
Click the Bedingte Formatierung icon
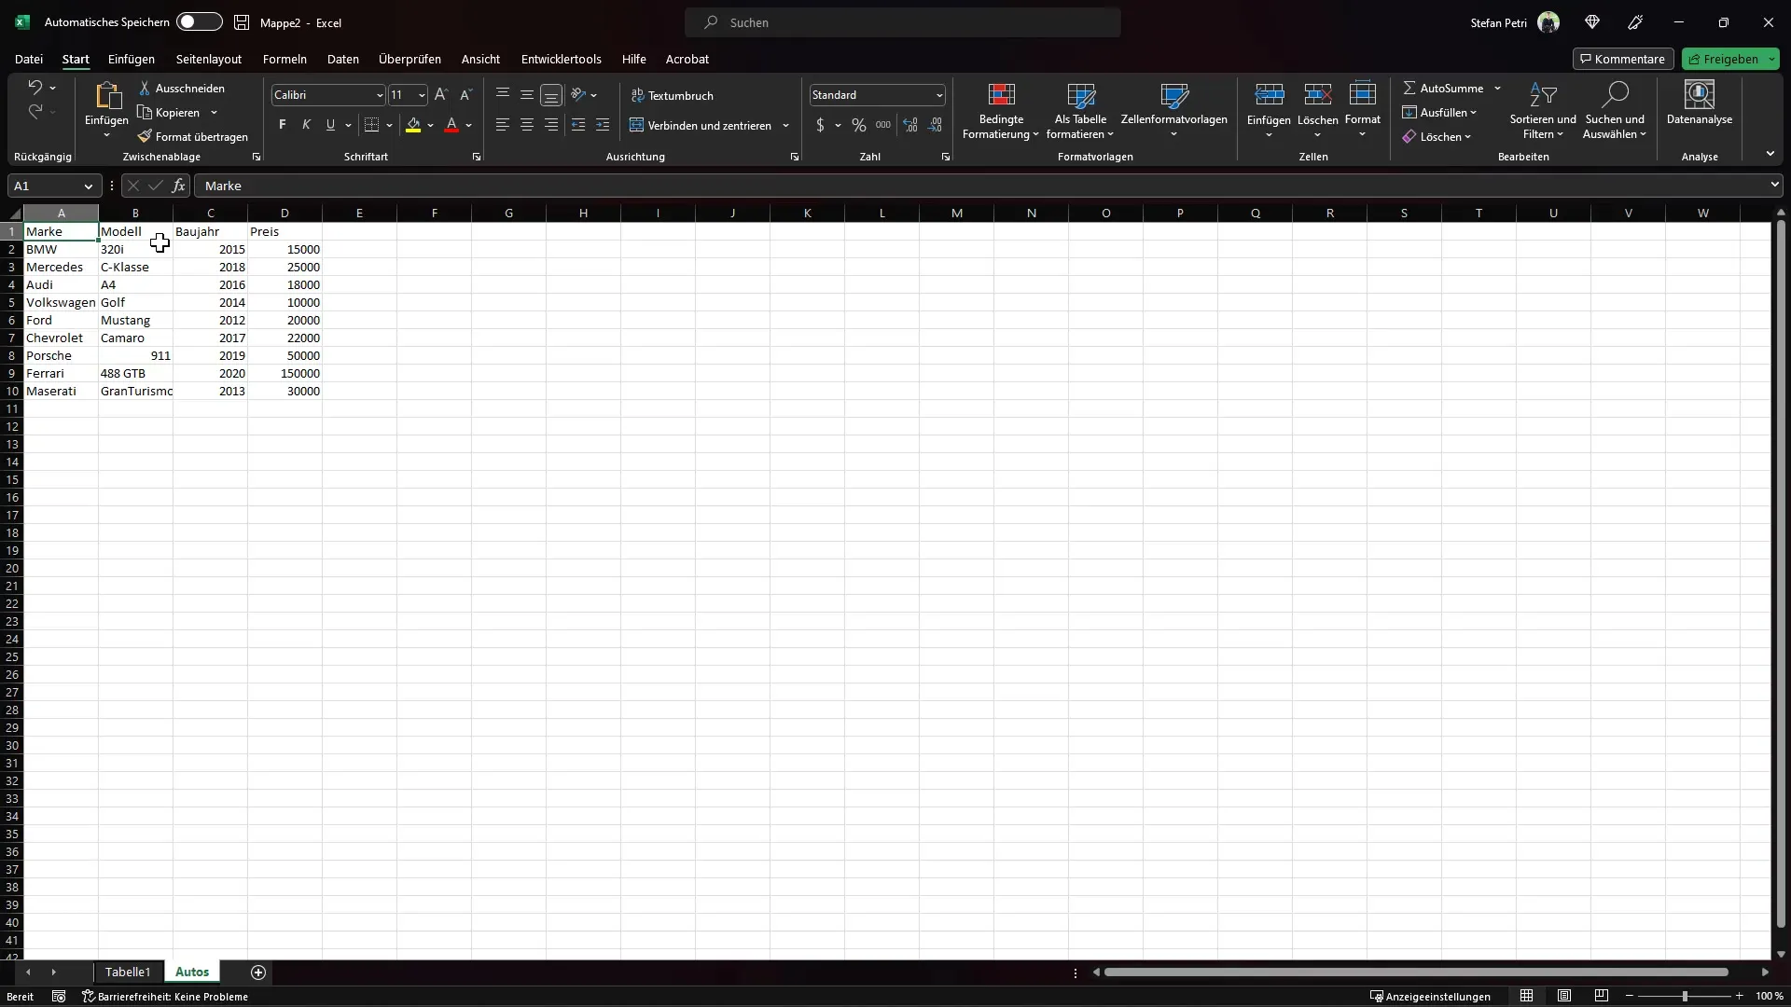pyautogui.click(x=1000, y=95)
